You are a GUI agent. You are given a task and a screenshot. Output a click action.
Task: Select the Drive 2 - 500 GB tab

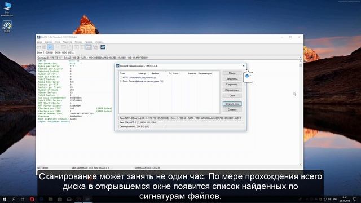click(x=55, y=52)
